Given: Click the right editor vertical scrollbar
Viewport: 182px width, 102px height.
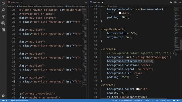Looking at the screenshot, I should point(181,45).
